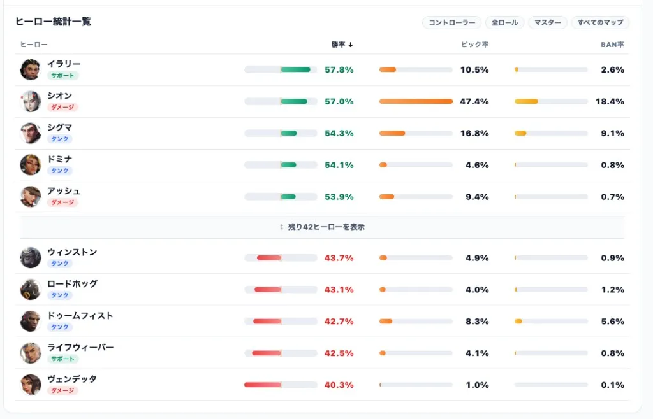Screen dimensions: 653x419
Task: Click the 42.7% win rate value
Action: (x=339, y=322)
